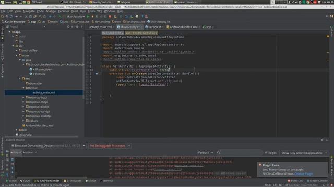
Task: Open Help question mark toolbar icon
Action: (142, 16)
